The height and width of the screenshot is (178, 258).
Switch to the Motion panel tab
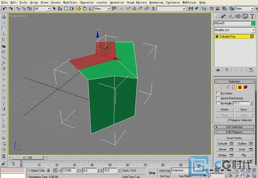click(x=238, y=16)
